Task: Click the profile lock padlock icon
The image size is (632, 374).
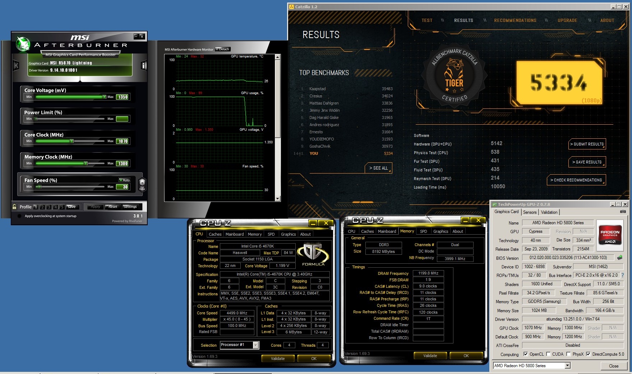Action: (x=14, y=207)
